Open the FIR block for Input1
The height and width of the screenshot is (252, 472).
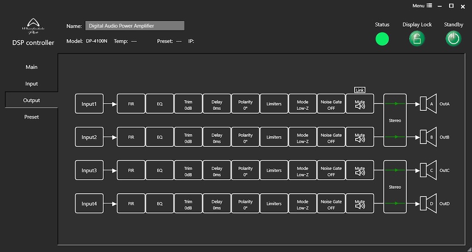tap(131, 104)
